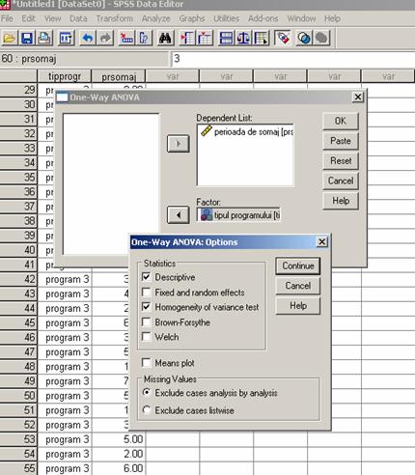Click Paste in One-Way ANOVA dialog

tap(341, 141)
